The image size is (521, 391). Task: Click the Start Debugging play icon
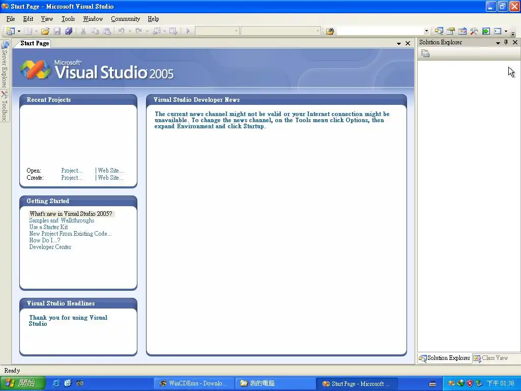188,31
